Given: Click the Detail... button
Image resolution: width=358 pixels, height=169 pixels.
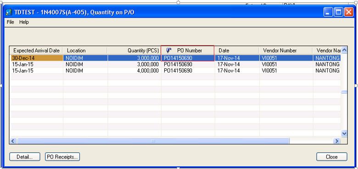Looking at the screenshot, I should pyautogui.click(x=25, y=157).
